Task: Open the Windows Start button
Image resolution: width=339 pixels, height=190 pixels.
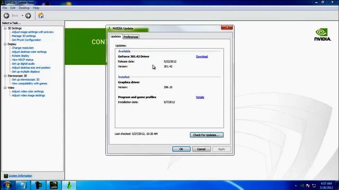Action: click(7, 185)
